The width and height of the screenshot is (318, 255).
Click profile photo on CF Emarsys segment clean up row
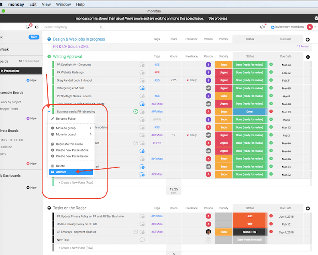[x=208, y=232]
